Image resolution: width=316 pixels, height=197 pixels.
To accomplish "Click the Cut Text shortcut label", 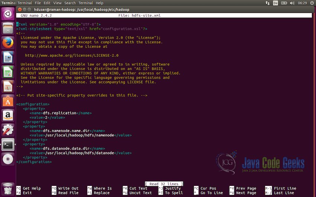I will pos(138,188).
